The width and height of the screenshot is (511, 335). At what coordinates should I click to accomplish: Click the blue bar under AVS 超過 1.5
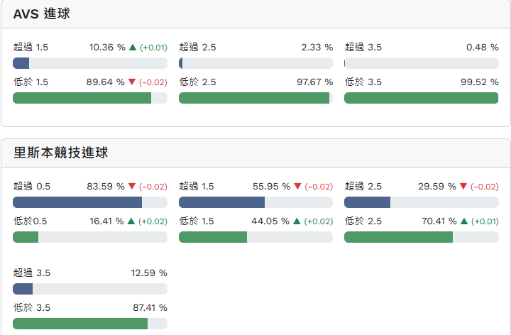21,63
